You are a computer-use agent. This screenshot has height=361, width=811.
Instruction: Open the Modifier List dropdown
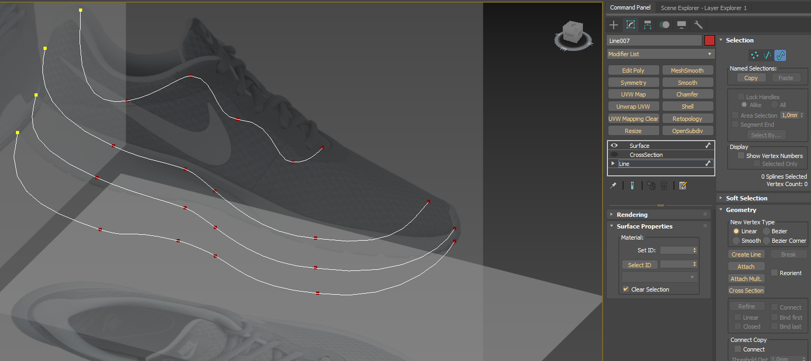(x=660, y=54)
